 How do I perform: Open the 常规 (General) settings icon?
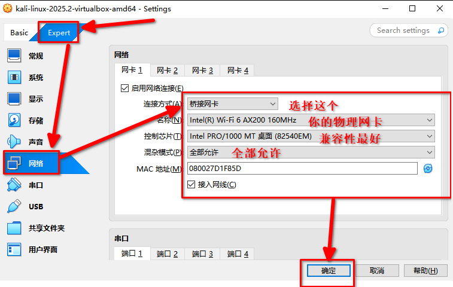click(x=14, y=56)
